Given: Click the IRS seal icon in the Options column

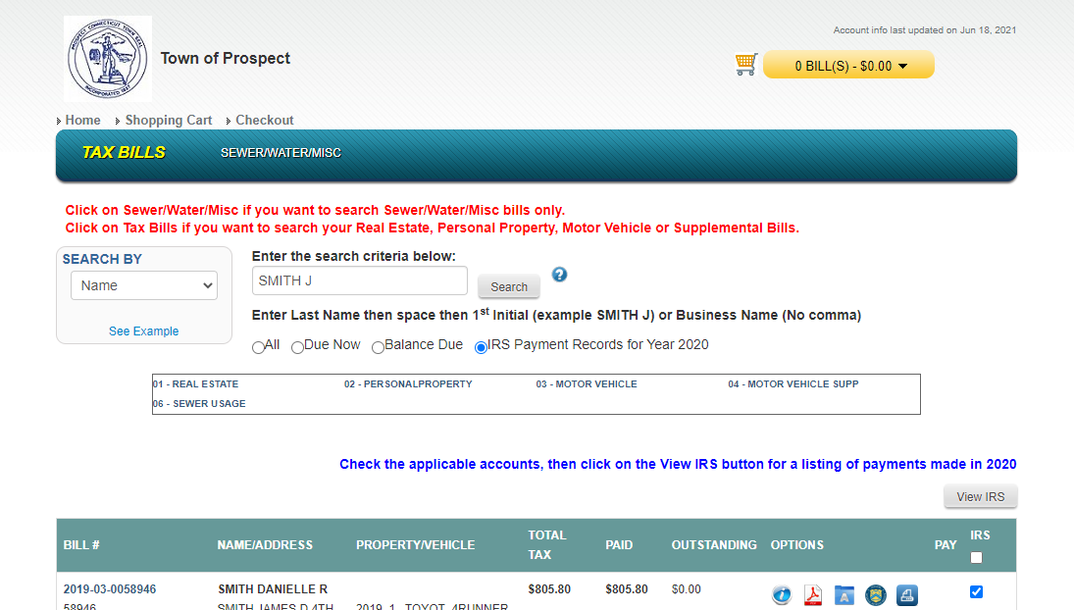Looking at the screenshot, I should tap(876, 595).
